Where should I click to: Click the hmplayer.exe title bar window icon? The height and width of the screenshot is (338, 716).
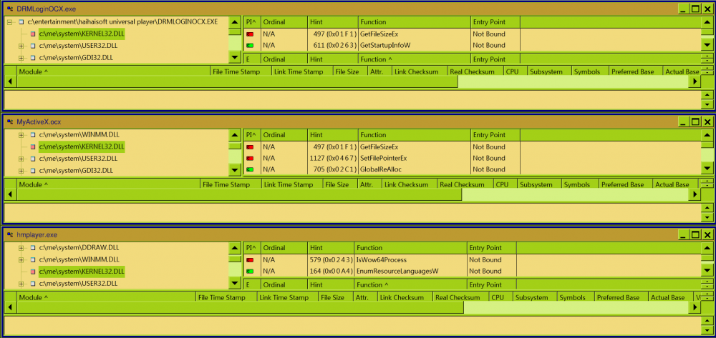pos(9,234)
